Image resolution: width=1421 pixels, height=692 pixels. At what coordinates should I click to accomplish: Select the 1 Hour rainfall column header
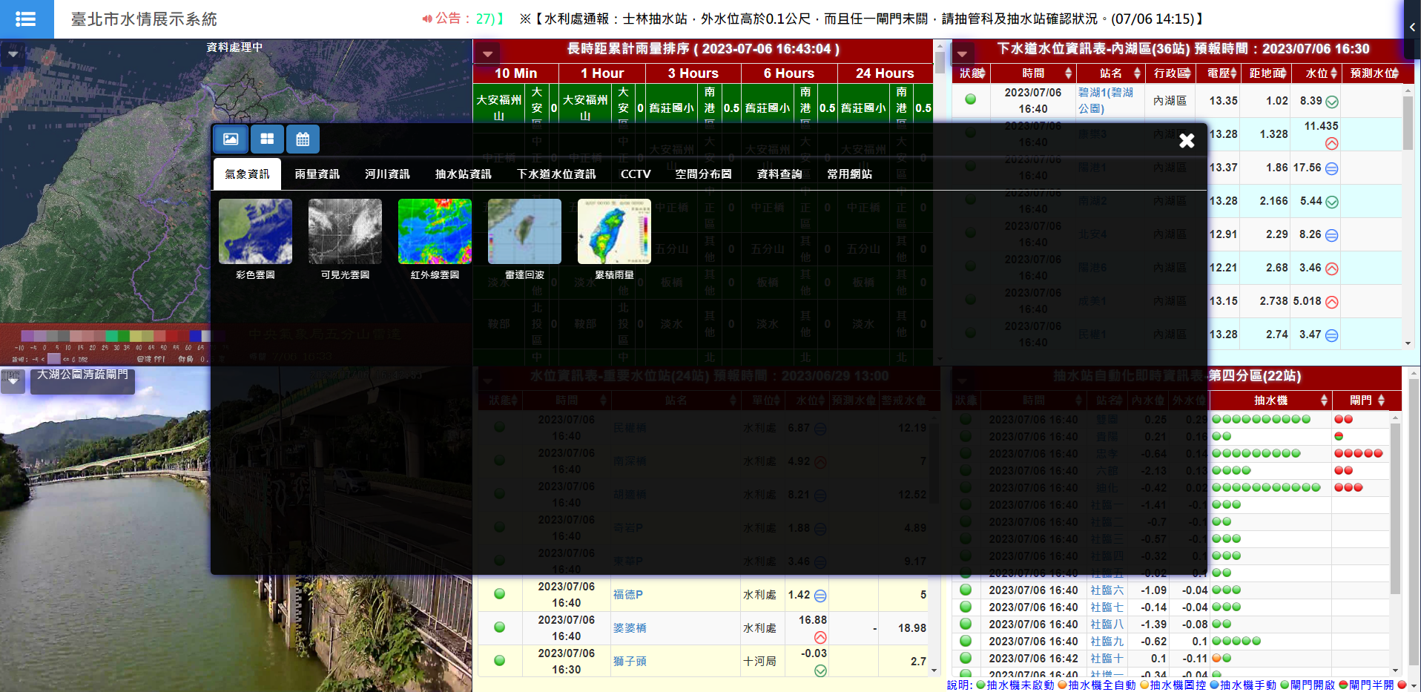[x=601, y=73]
